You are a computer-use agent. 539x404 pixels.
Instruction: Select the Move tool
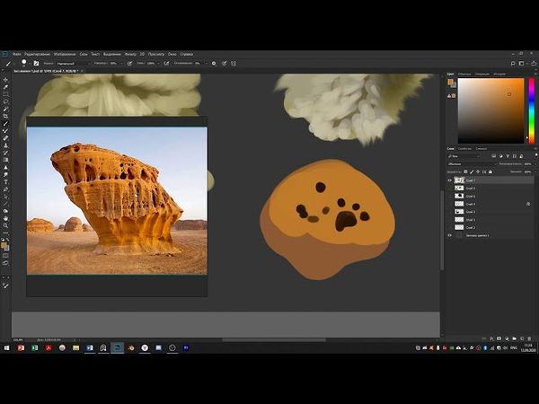(6, 79)
